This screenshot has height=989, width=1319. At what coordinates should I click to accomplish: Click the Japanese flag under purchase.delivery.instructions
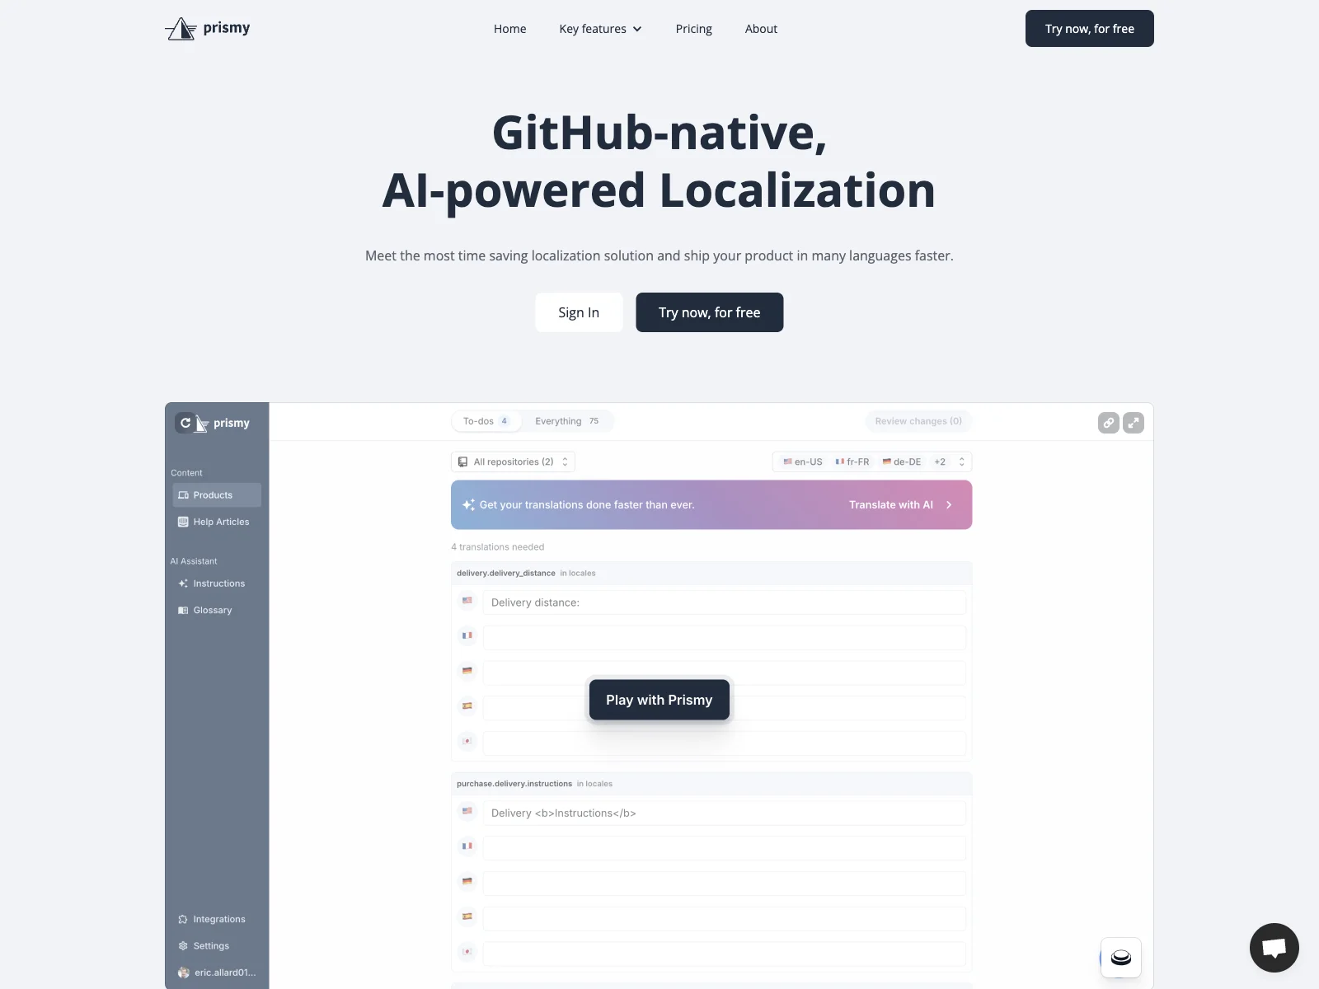tap(467, 951)
